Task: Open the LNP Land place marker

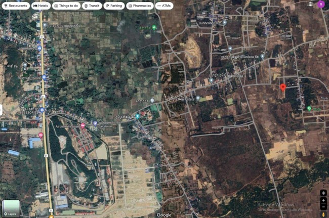Action: pos(230,49)
